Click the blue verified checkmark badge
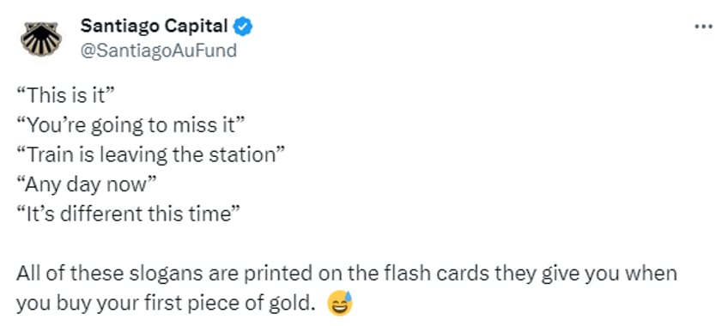The image size is (728, 326). tap(242, 27)
